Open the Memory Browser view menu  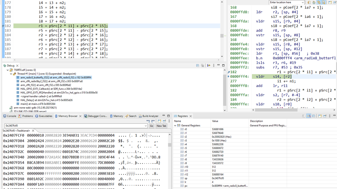169,121
